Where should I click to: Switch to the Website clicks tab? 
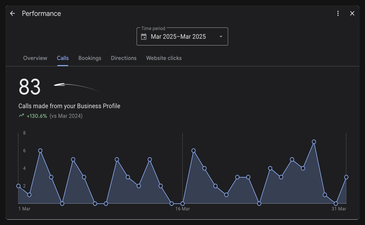164,58
